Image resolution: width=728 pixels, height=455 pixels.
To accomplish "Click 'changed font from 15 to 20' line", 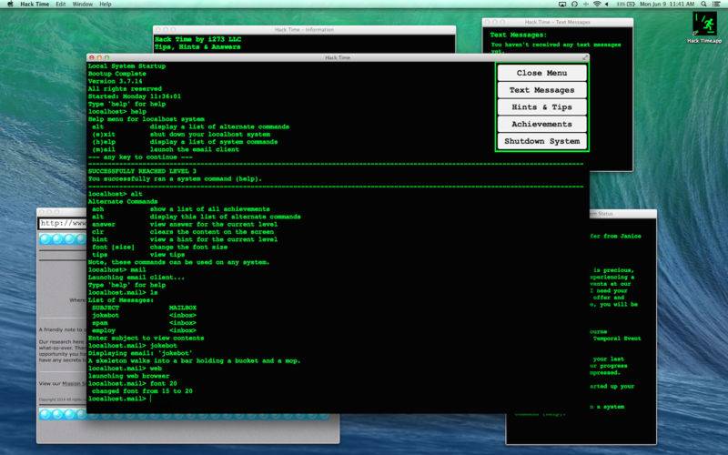I will [x=142, y=391].
